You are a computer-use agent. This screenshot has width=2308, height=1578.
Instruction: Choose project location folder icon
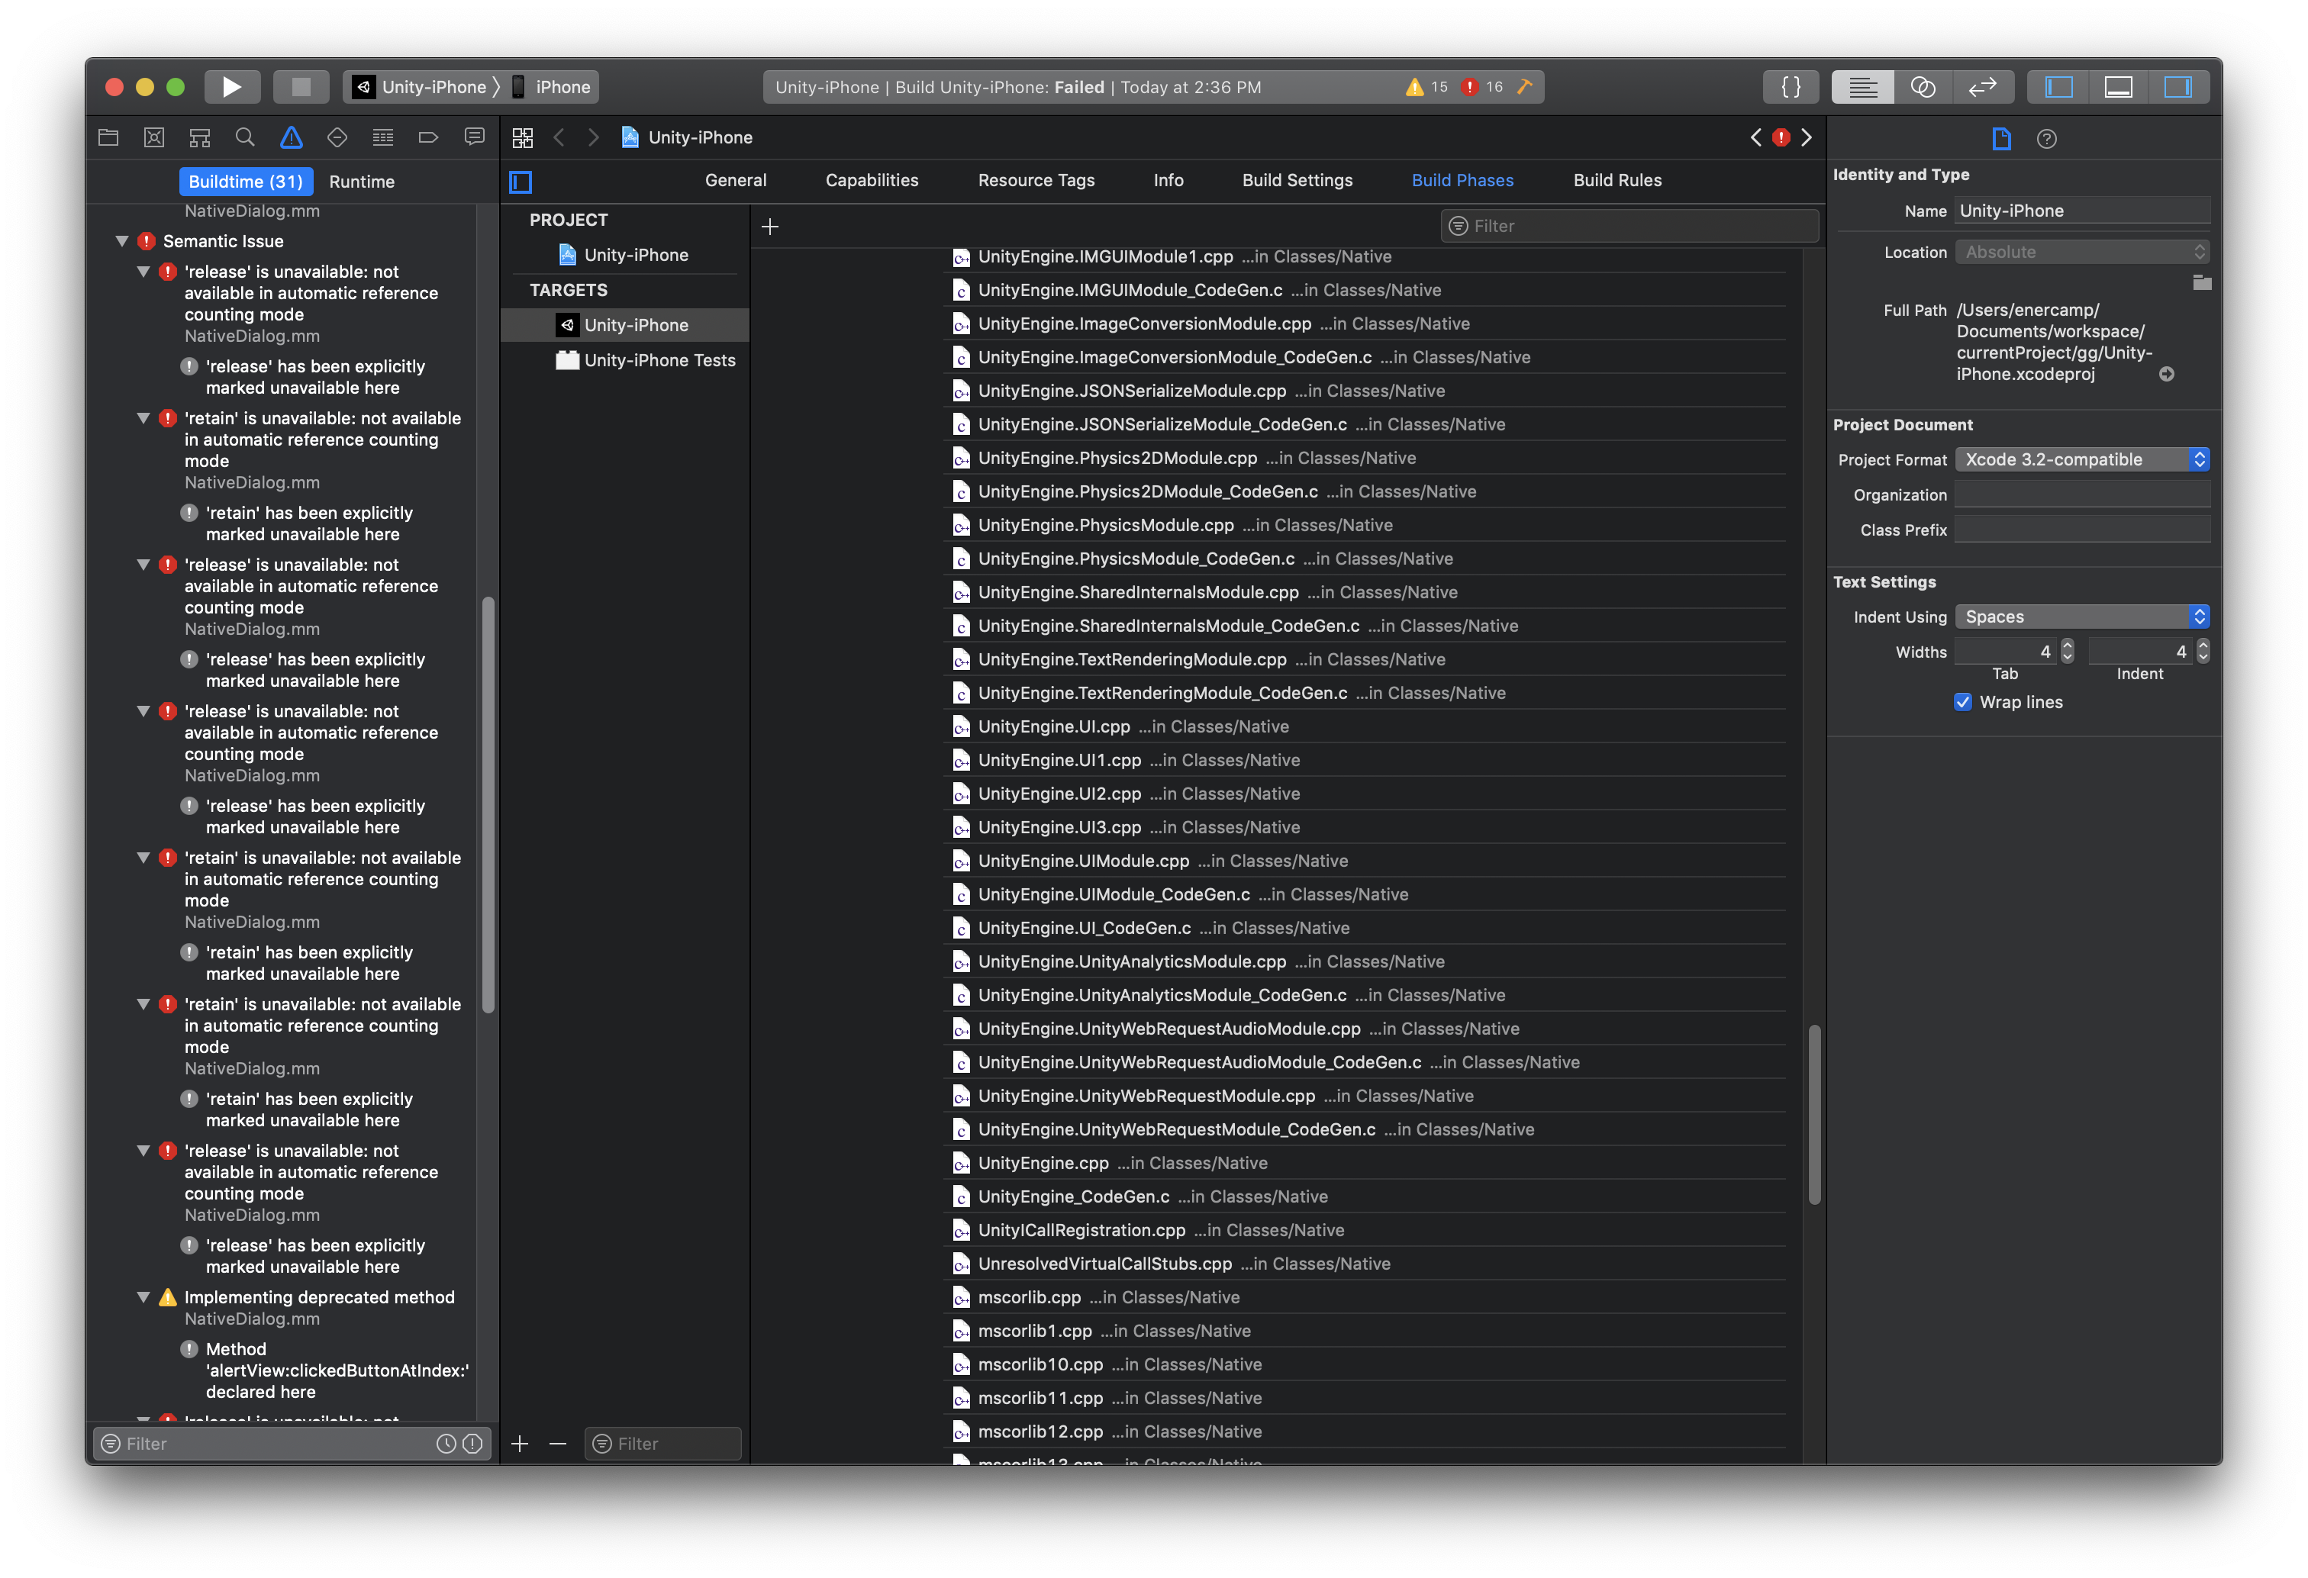(x=2200, y=283)
